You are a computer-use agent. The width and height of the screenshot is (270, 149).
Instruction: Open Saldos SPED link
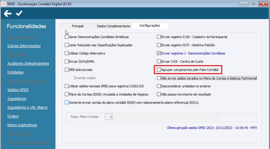pos(18,90)
